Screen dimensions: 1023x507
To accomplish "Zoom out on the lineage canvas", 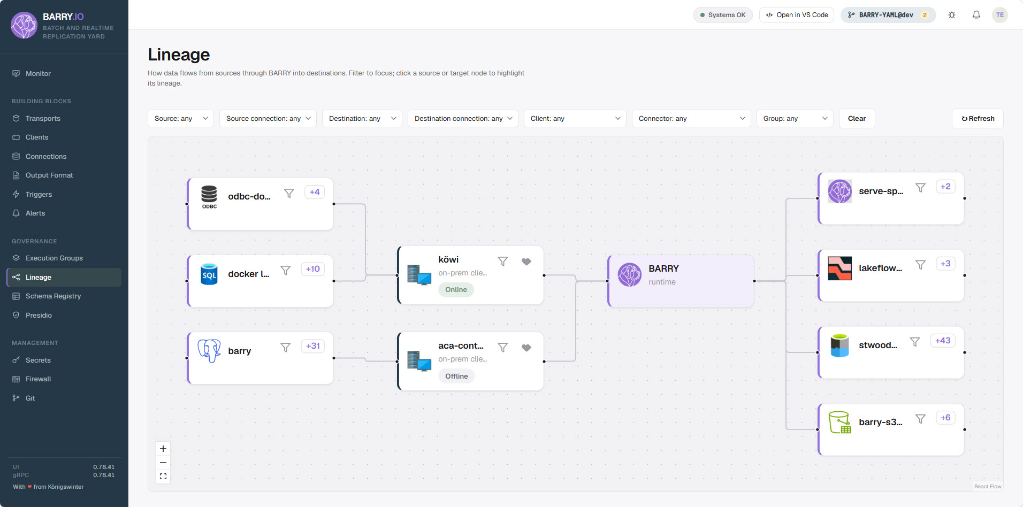I will point(163,463).
